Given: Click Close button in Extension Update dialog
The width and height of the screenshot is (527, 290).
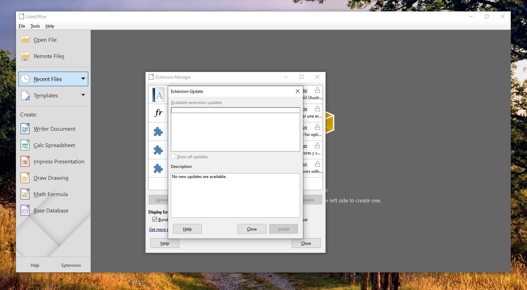Looking at the screenshot, I should 252,229.
